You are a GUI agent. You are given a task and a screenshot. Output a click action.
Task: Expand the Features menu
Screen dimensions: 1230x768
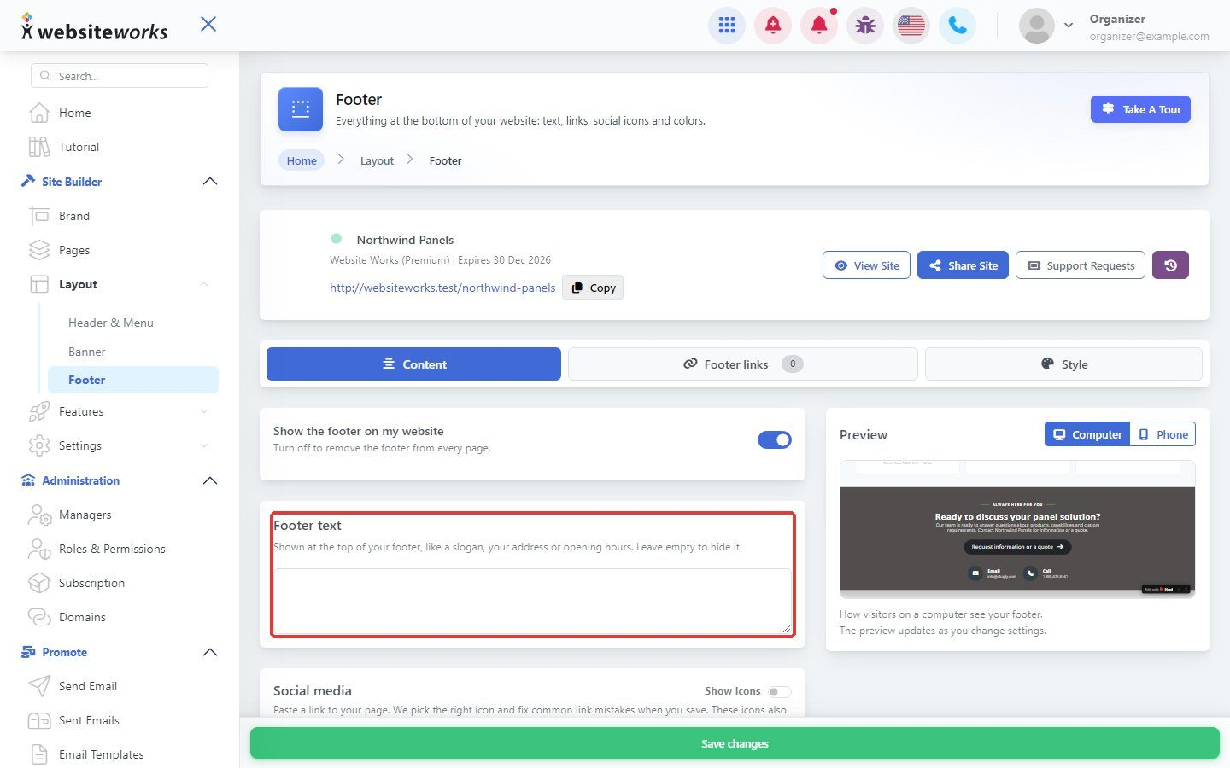coord(120,411)
